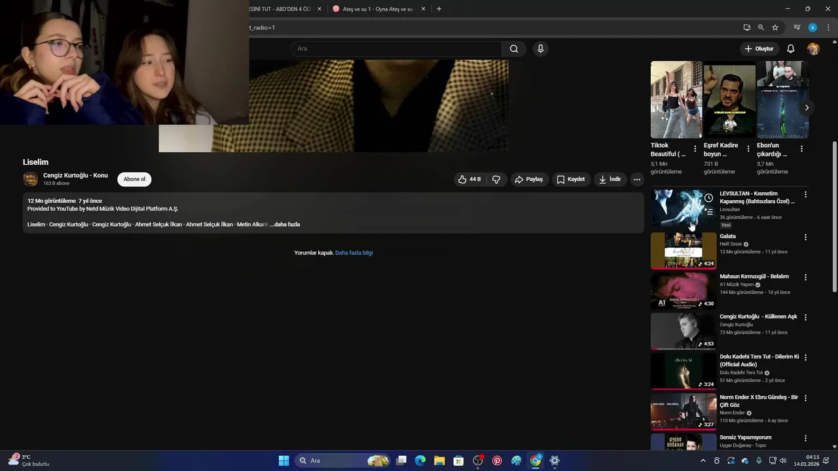Screen dimensions: 838x471
Task: Click Watch Later clock on LEVSULTAN thumbnail
Action: (708, 198)
